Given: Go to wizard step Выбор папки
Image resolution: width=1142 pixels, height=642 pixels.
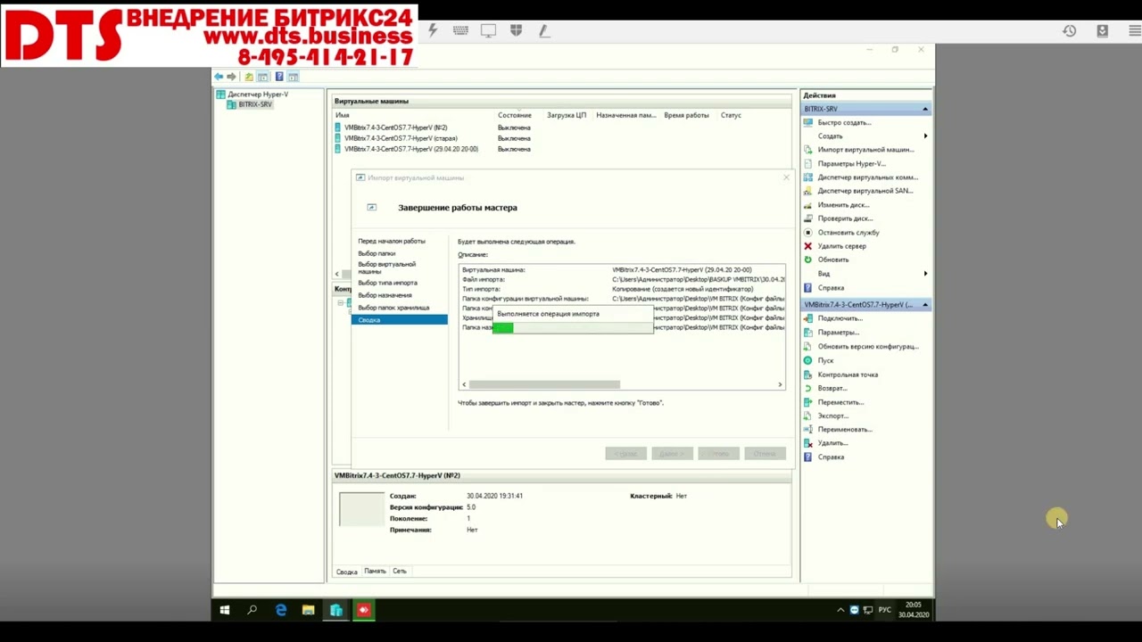Looking at the screenshot, I should pos(377,253).
